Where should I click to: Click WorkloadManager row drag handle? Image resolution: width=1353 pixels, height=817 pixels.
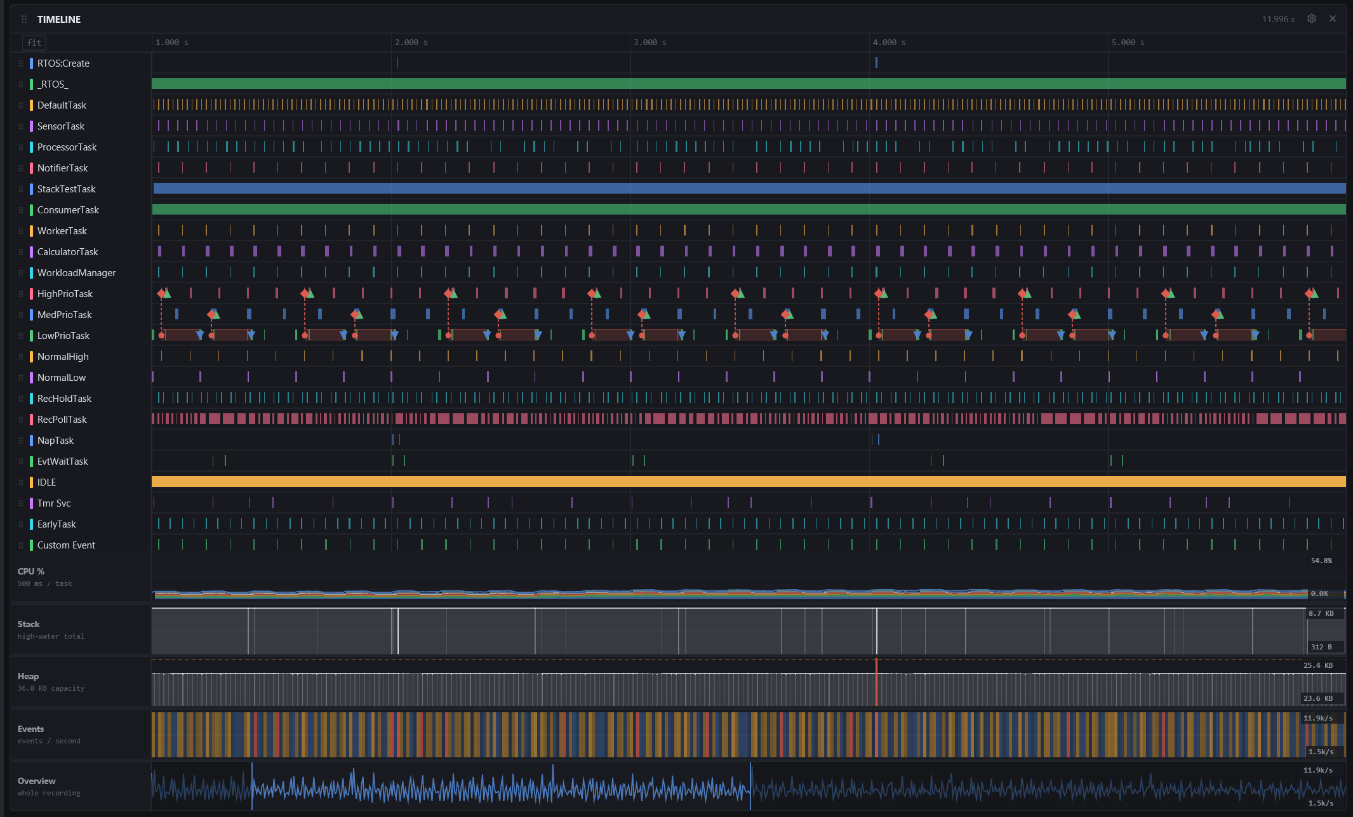[21, 273]
